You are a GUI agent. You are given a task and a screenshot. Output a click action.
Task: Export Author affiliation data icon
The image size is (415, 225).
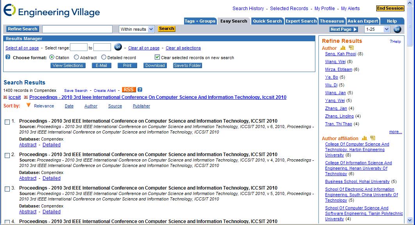[x=373, y=138]
